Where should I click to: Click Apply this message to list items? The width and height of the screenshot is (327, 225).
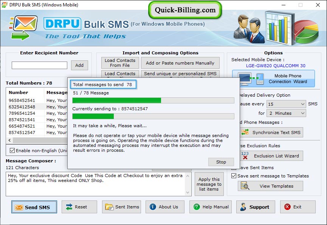[x=209, y=184]
